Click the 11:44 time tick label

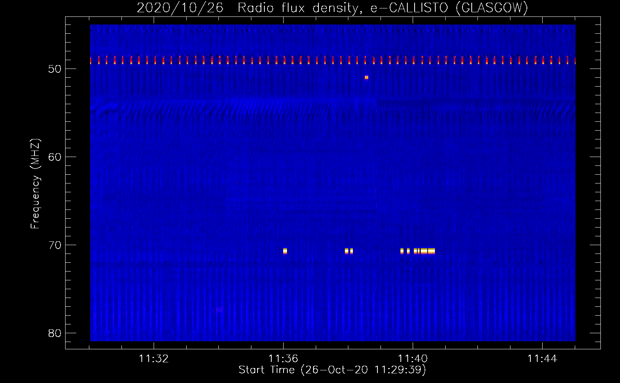point(542,358)
